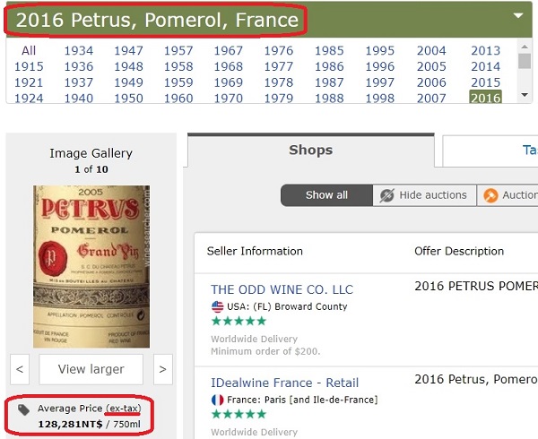Click the previous image arrow in gallery

pyautogui.click(x=21, y=368)
